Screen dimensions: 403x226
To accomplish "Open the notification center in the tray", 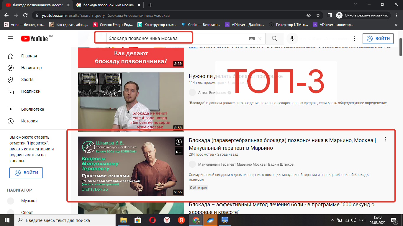I will pyautogui.click(x=394, y=220).
